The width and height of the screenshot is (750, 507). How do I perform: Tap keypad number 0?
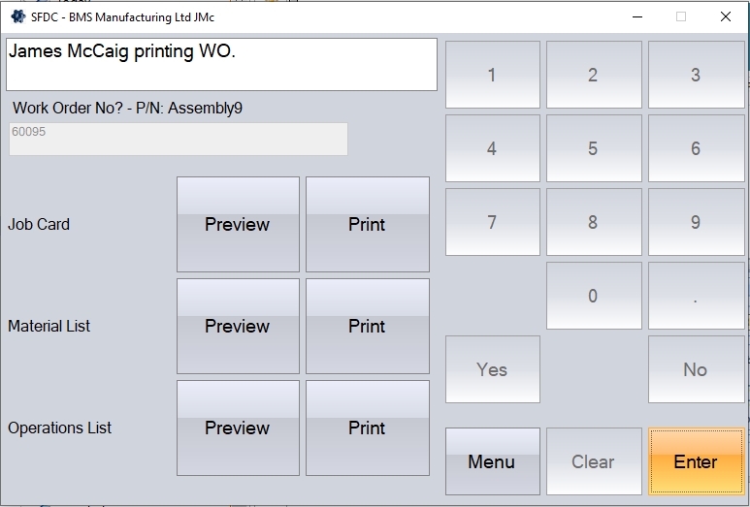pos(593,296)
